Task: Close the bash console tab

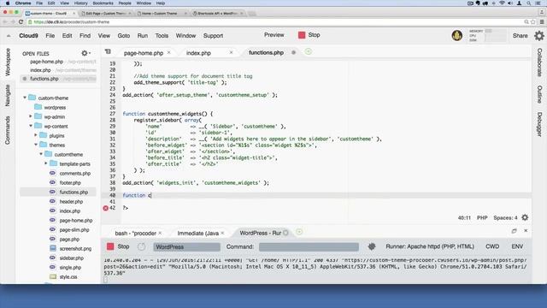Action: click(160, 233)
